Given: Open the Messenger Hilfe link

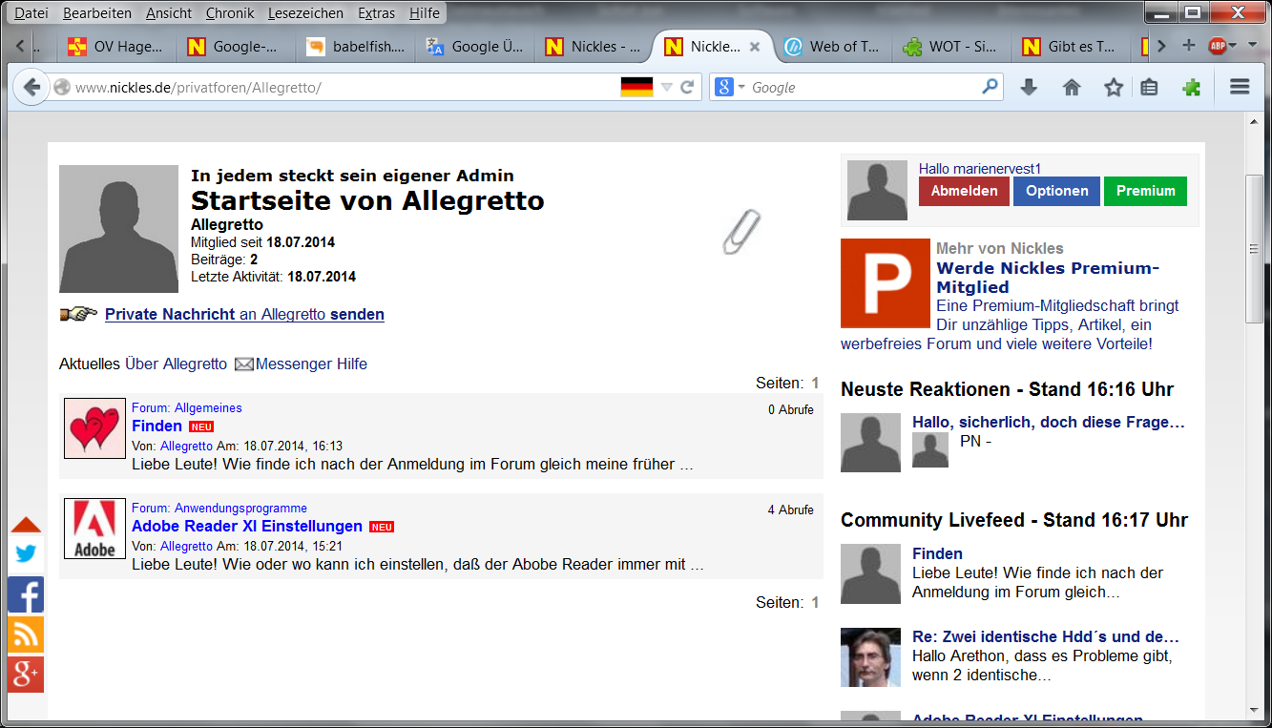Looking at the screenshot, I should tap(311, 364).
